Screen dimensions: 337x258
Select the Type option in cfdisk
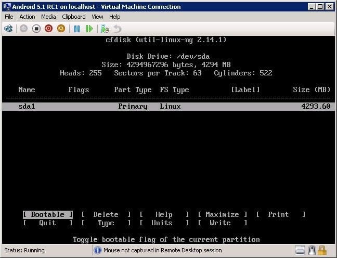tap(106, 223)
